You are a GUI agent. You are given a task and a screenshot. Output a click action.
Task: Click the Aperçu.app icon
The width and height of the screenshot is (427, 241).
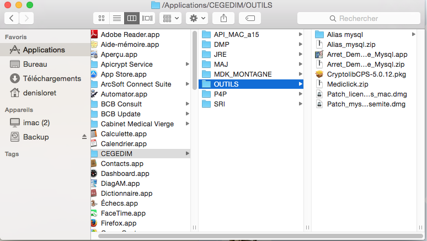(94, 54)
